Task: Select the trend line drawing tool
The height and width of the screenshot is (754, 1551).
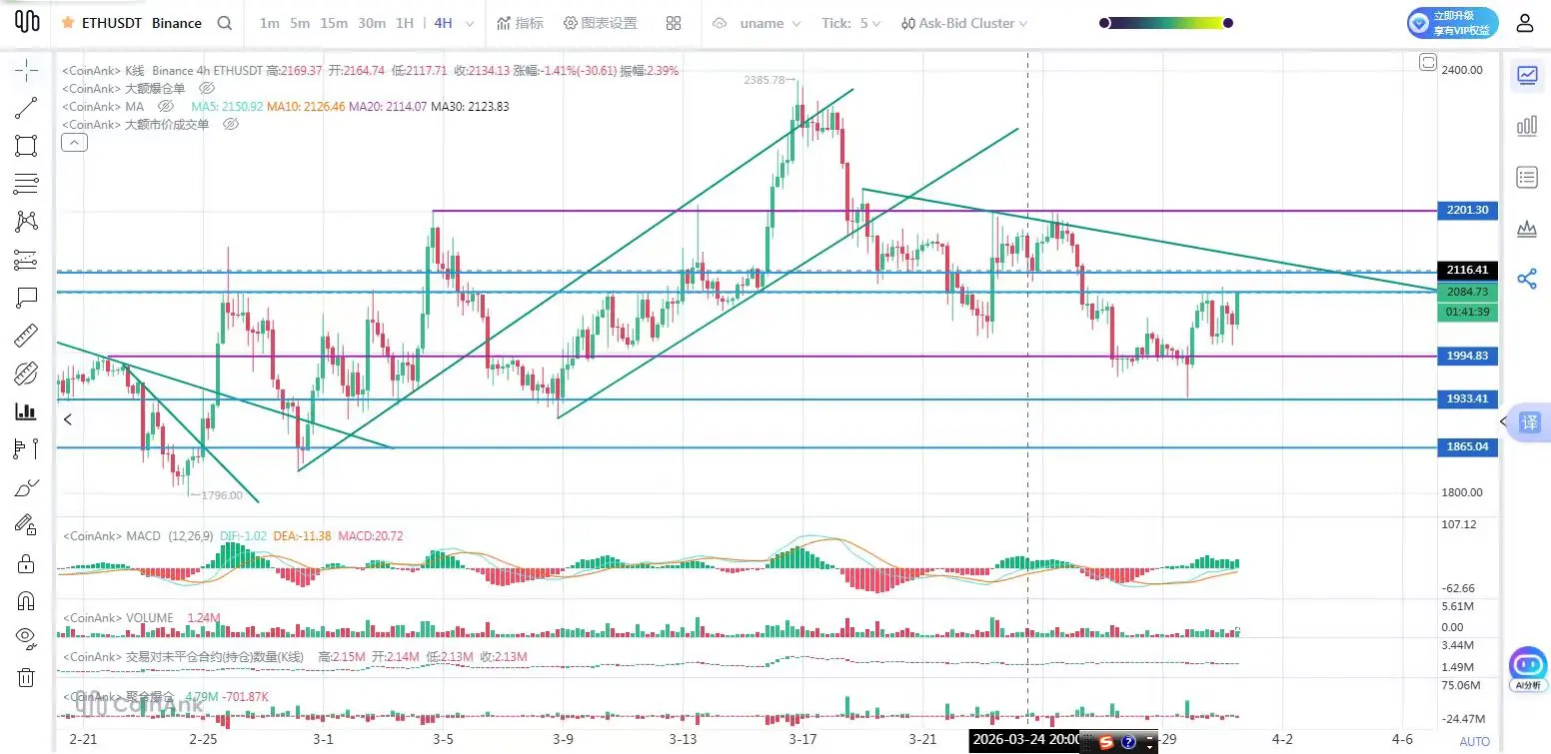Action: (26, 108)
